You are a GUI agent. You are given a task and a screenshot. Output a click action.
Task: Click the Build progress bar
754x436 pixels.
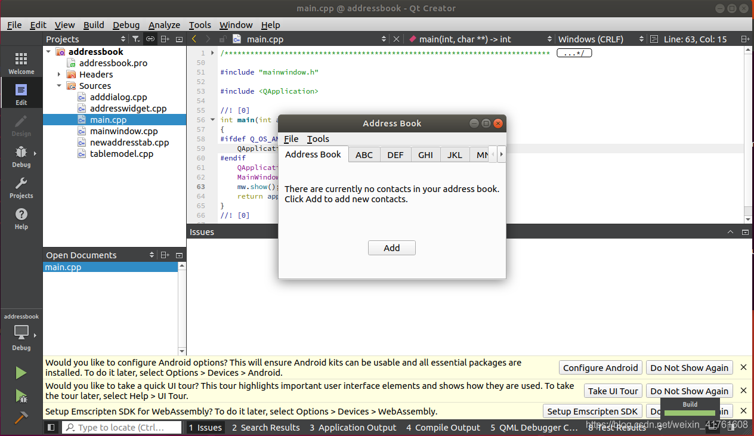690,413
